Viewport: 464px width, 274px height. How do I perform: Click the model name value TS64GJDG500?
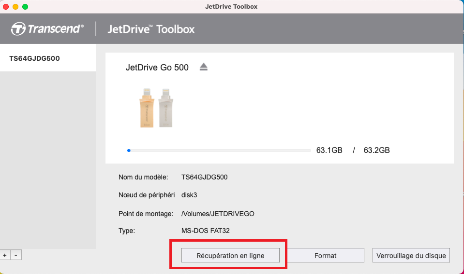pos(205,177)
